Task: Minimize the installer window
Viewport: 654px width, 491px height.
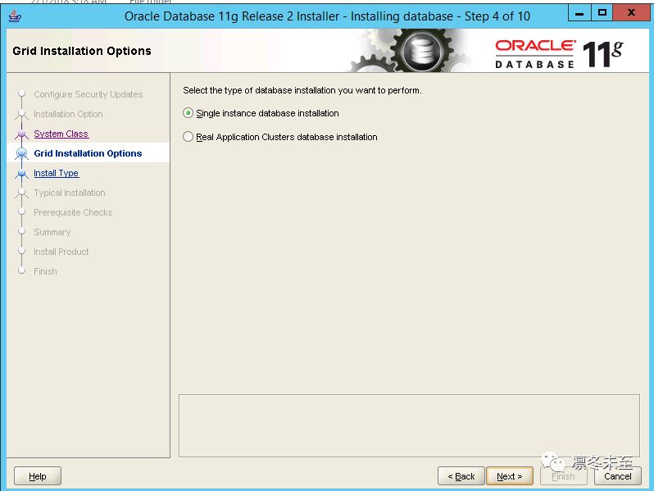Action: pos(579,13)
